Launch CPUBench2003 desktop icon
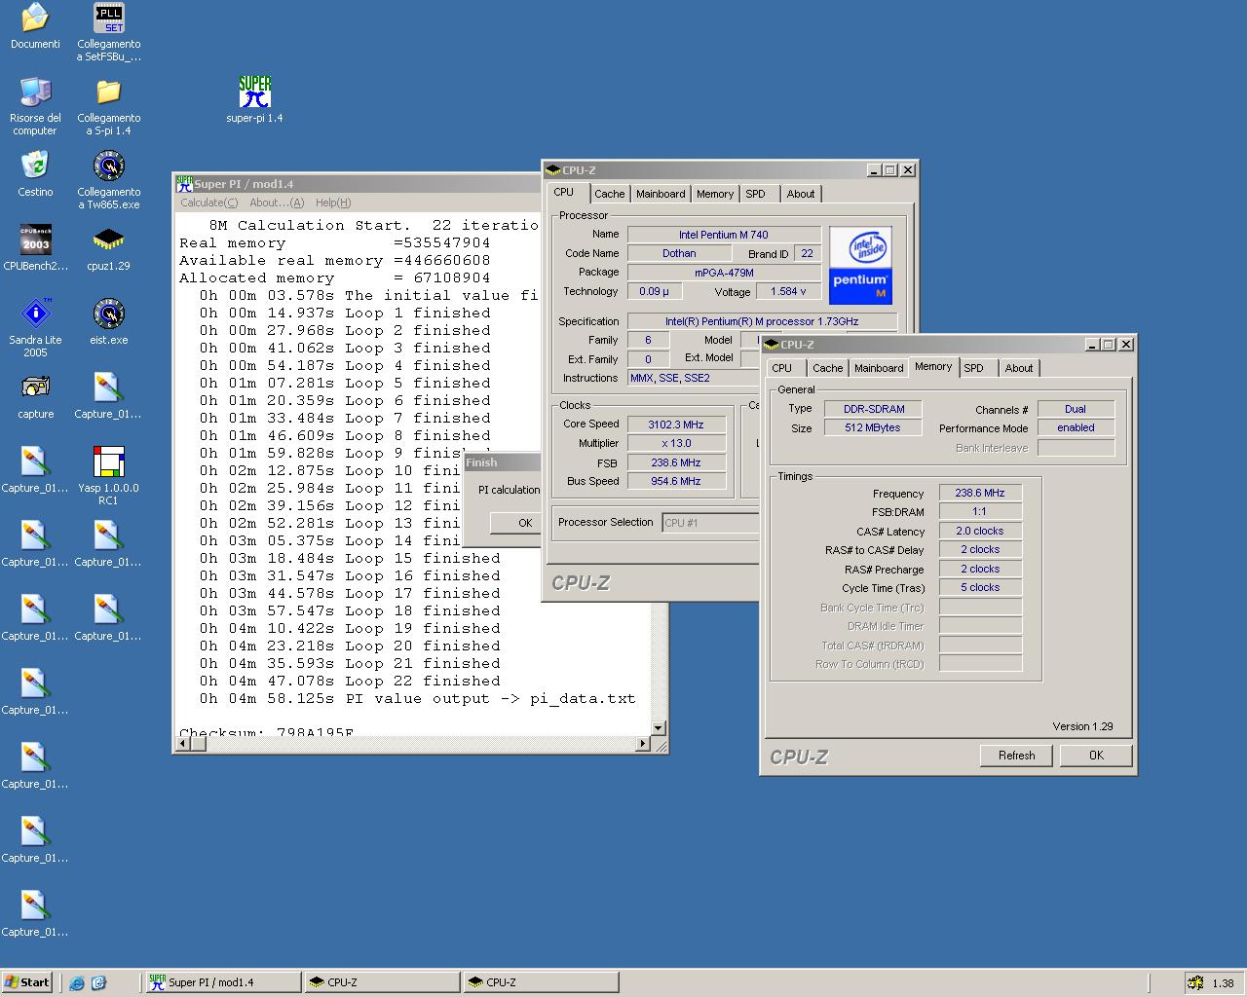The height and width of the screenshot is (997, 1247). pos(35,240)
